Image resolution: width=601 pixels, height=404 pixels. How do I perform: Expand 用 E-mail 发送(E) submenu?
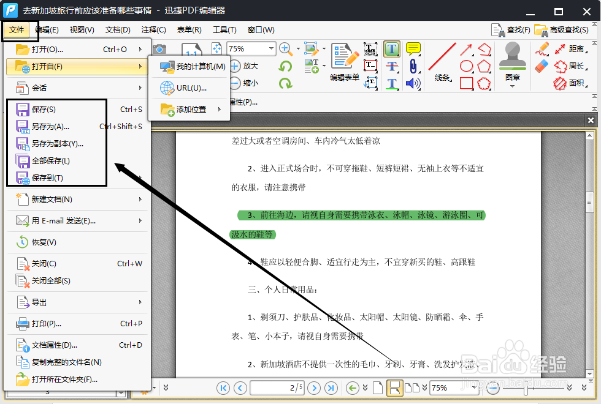pos(140,220)
